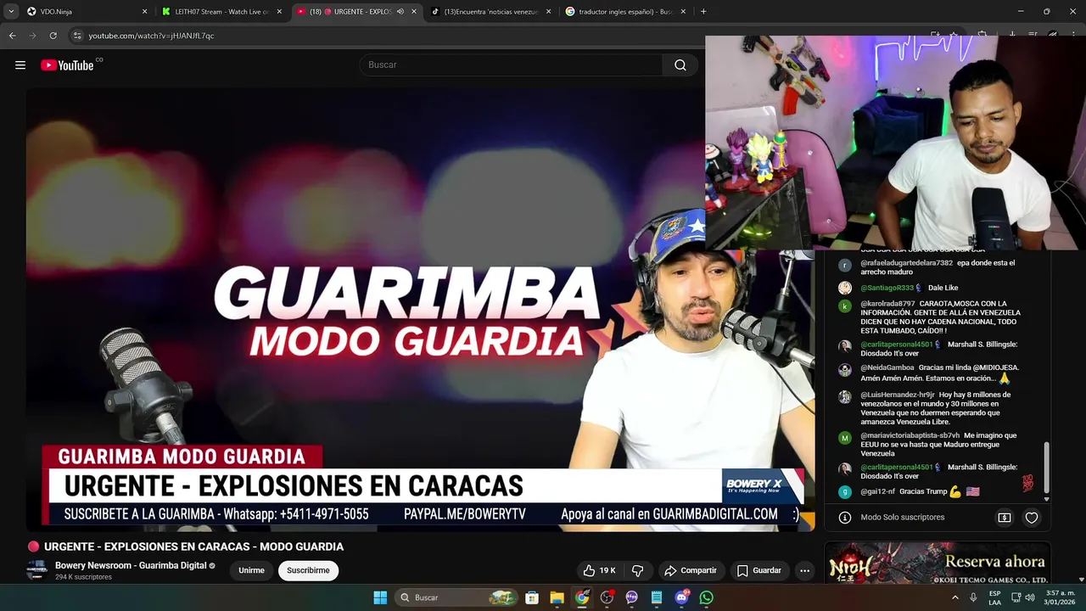Click username @LuisHernandez-hr9jr in chat
This screenshot has width=1086, height=611.
point(898,395)
